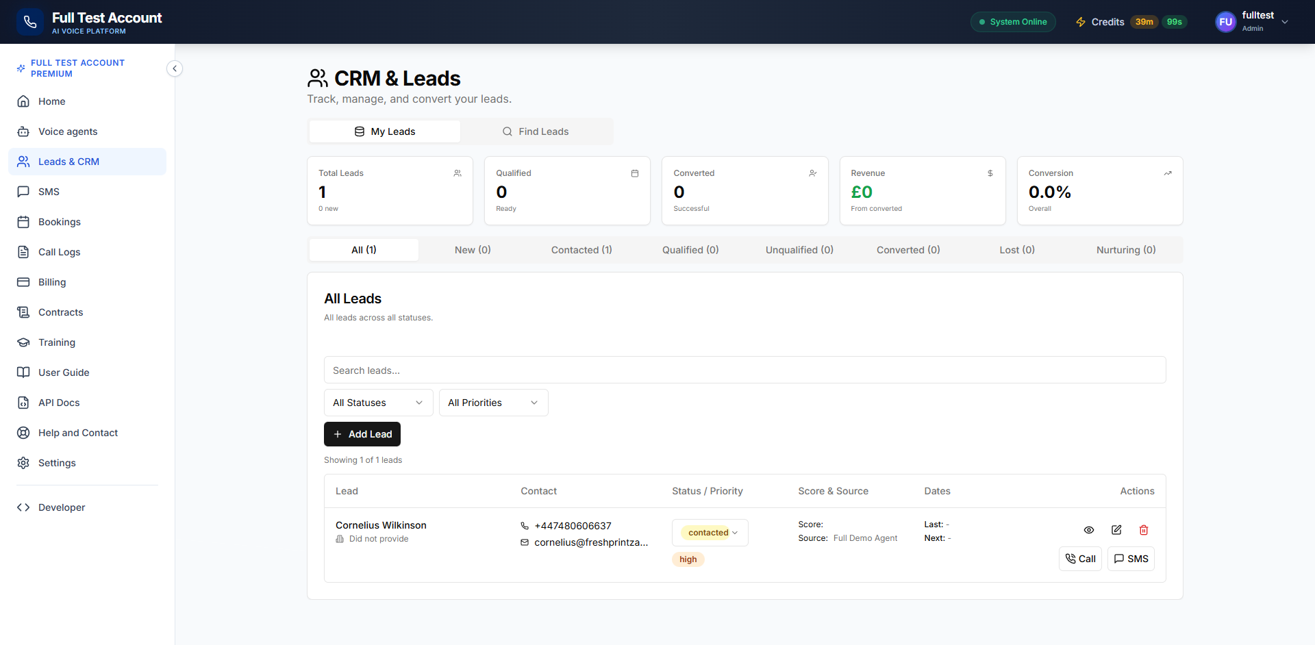Viewport: 1315px width, 645px height.
Task: Open the All Priorities filter dropdown
Action: click(x=492, y=403)
